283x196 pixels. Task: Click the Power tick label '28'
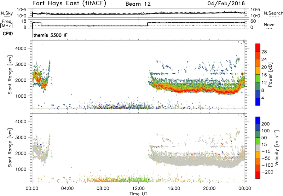264,52
